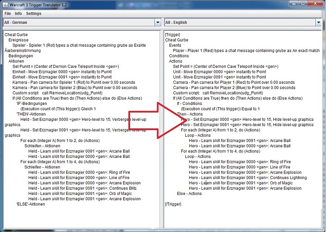Click the 'Bedingungen' line in German pane

click(21, 56)
